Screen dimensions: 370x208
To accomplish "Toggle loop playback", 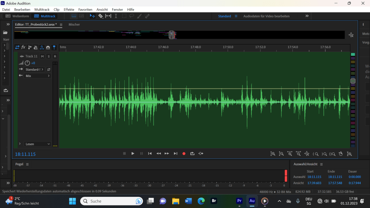I will tap(192, 153).
